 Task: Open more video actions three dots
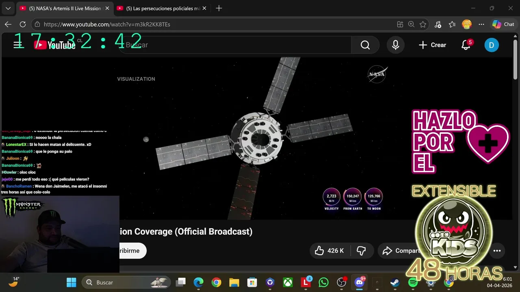(497, 251)
